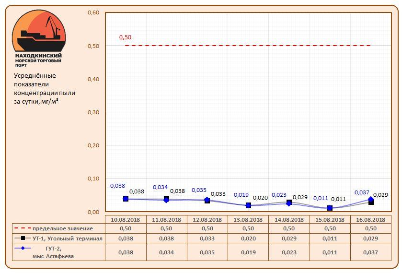This screenshot has width=402, height=274.
Task: Select the blue diamond data point above 16.08.2018
Action: 371,199
